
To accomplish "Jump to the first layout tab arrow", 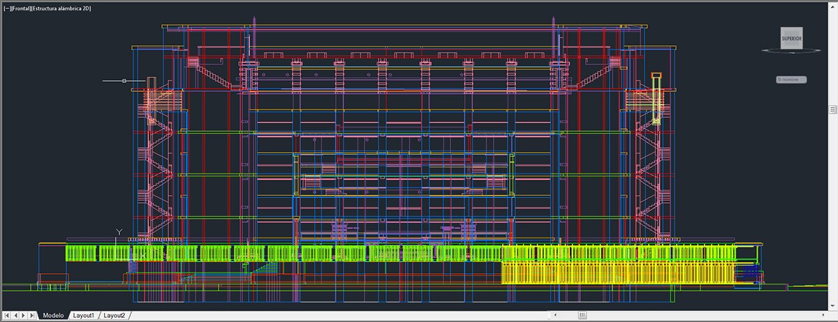I will tap(7, 316).
